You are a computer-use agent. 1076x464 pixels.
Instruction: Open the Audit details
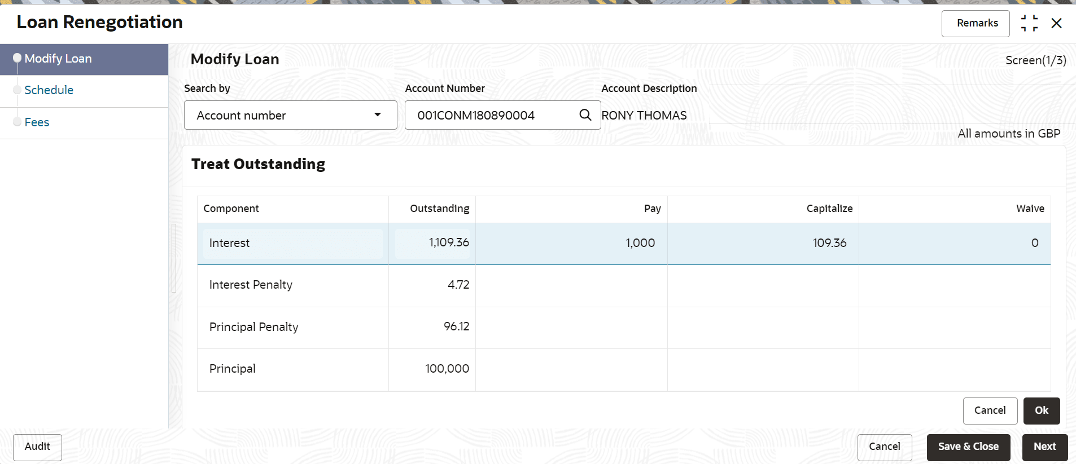click(x=37, y=447)
